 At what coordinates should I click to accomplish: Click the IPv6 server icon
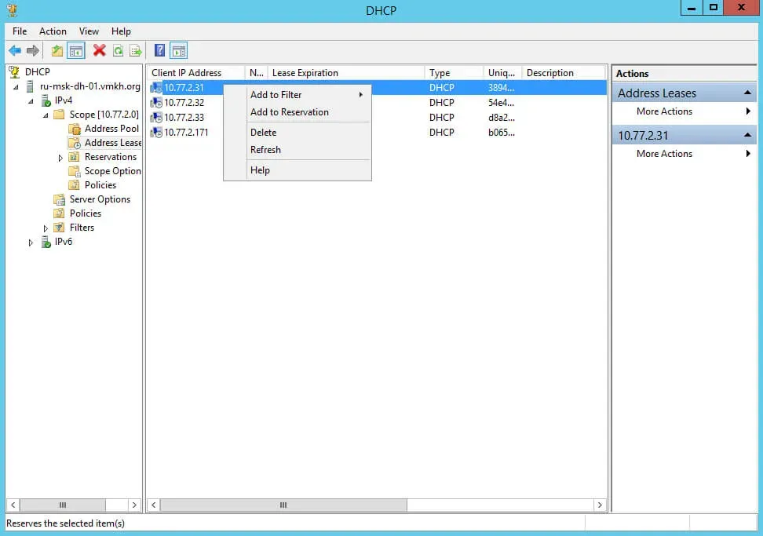coord(46,242)
